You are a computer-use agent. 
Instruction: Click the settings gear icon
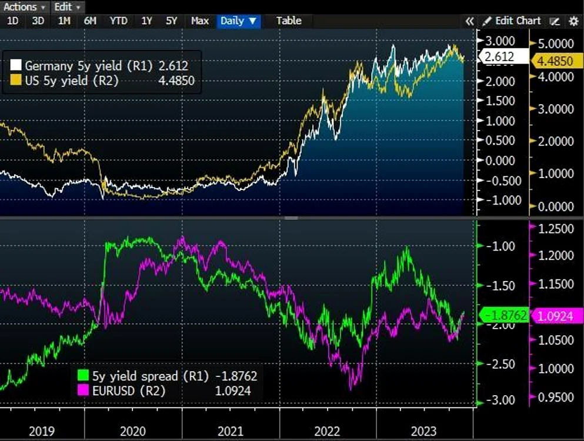click(573, 21)
